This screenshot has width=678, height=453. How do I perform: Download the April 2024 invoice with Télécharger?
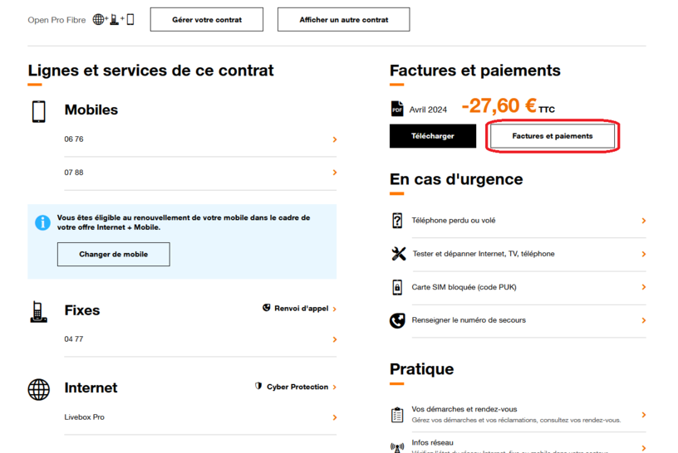(433, 136)
